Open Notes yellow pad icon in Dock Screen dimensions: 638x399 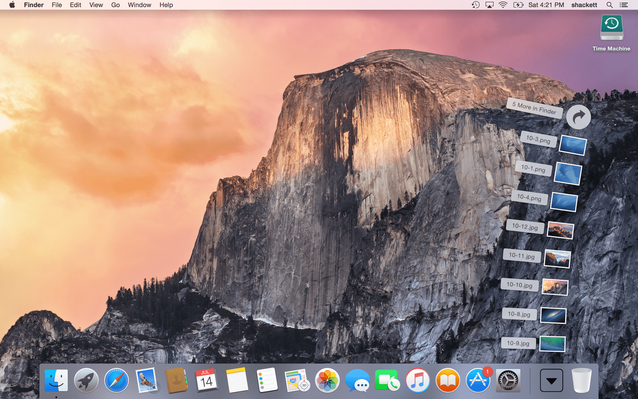tap(237, 380)
